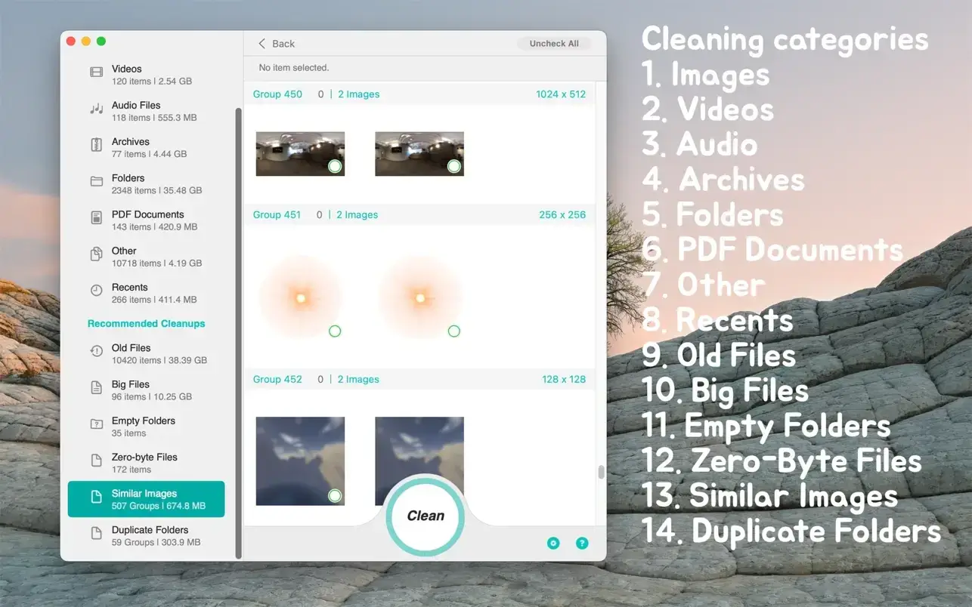Click the Audio Files music note icon
972x607 pixels.
click(x=97, y=109)
